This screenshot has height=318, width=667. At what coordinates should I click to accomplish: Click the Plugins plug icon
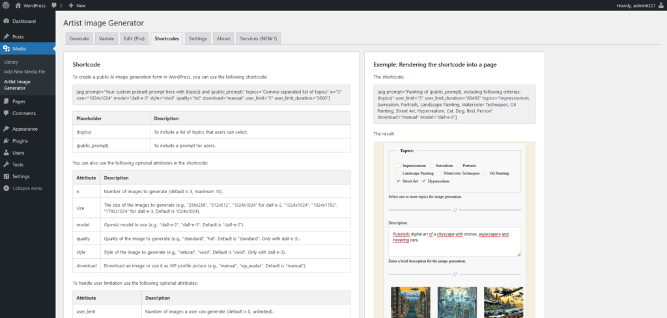point(7,141)
